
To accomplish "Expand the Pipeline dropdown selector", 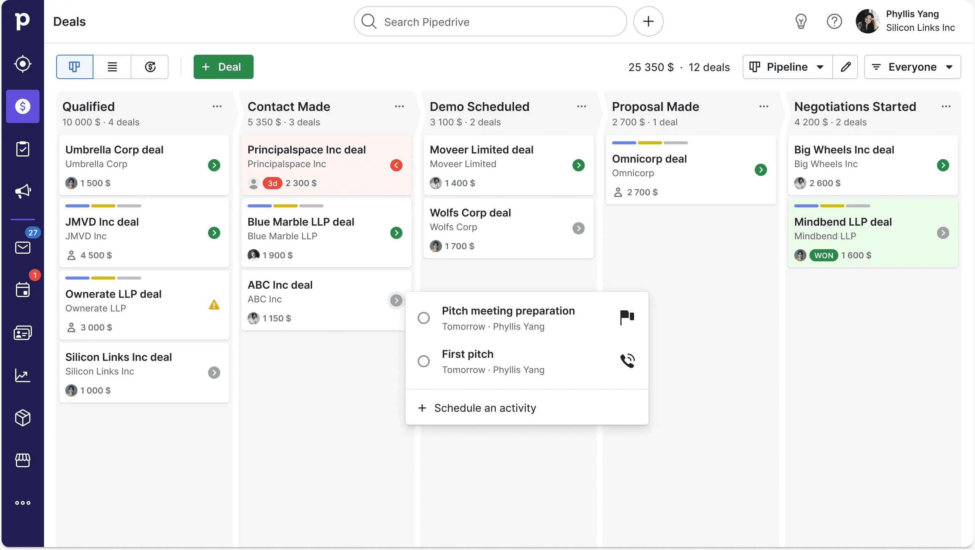I will click(x=787, y=66).
